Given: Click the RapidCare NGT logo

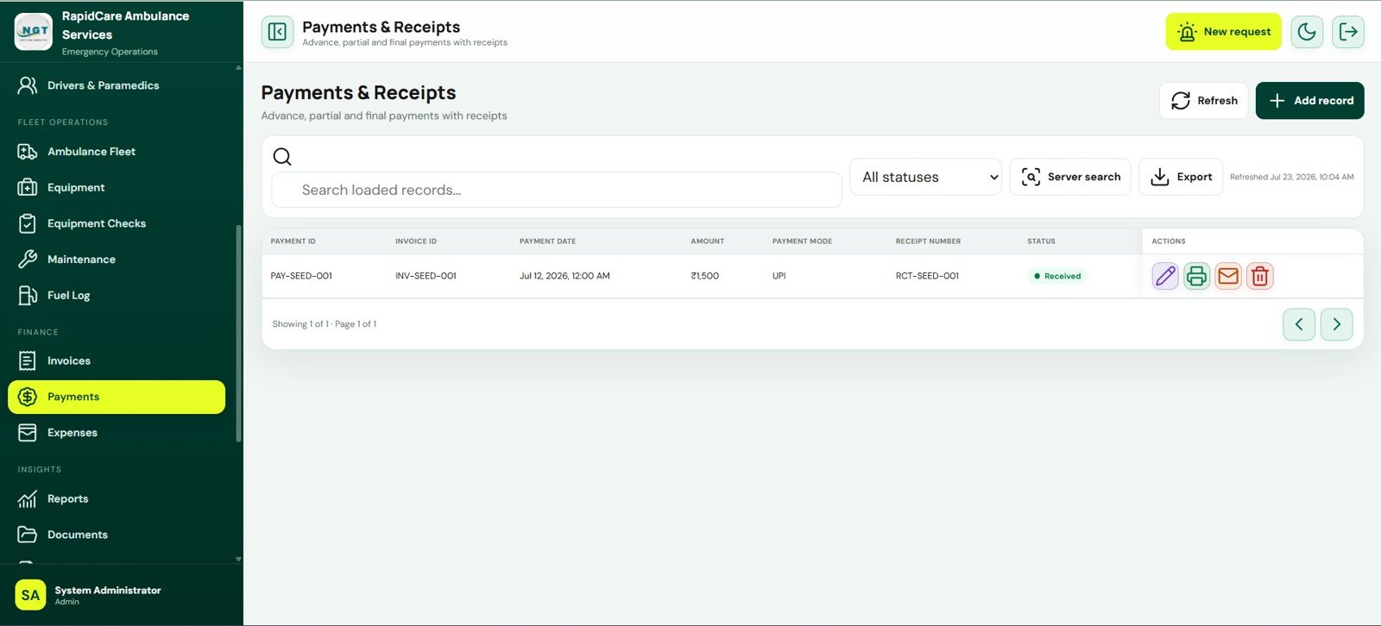Looking at the screenshot, I should pyautogui.click(x=34, y=32).
